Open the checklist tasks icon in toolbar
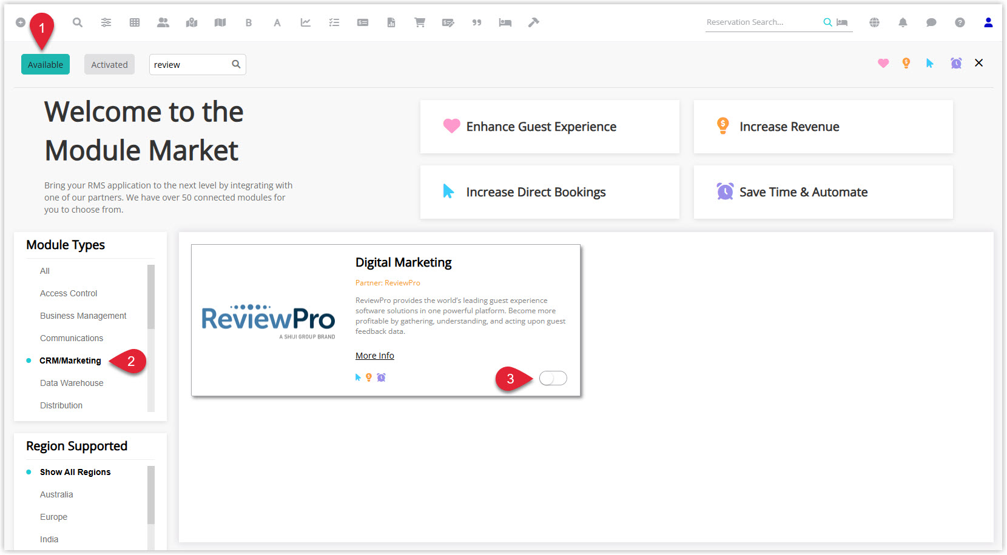 334,22
